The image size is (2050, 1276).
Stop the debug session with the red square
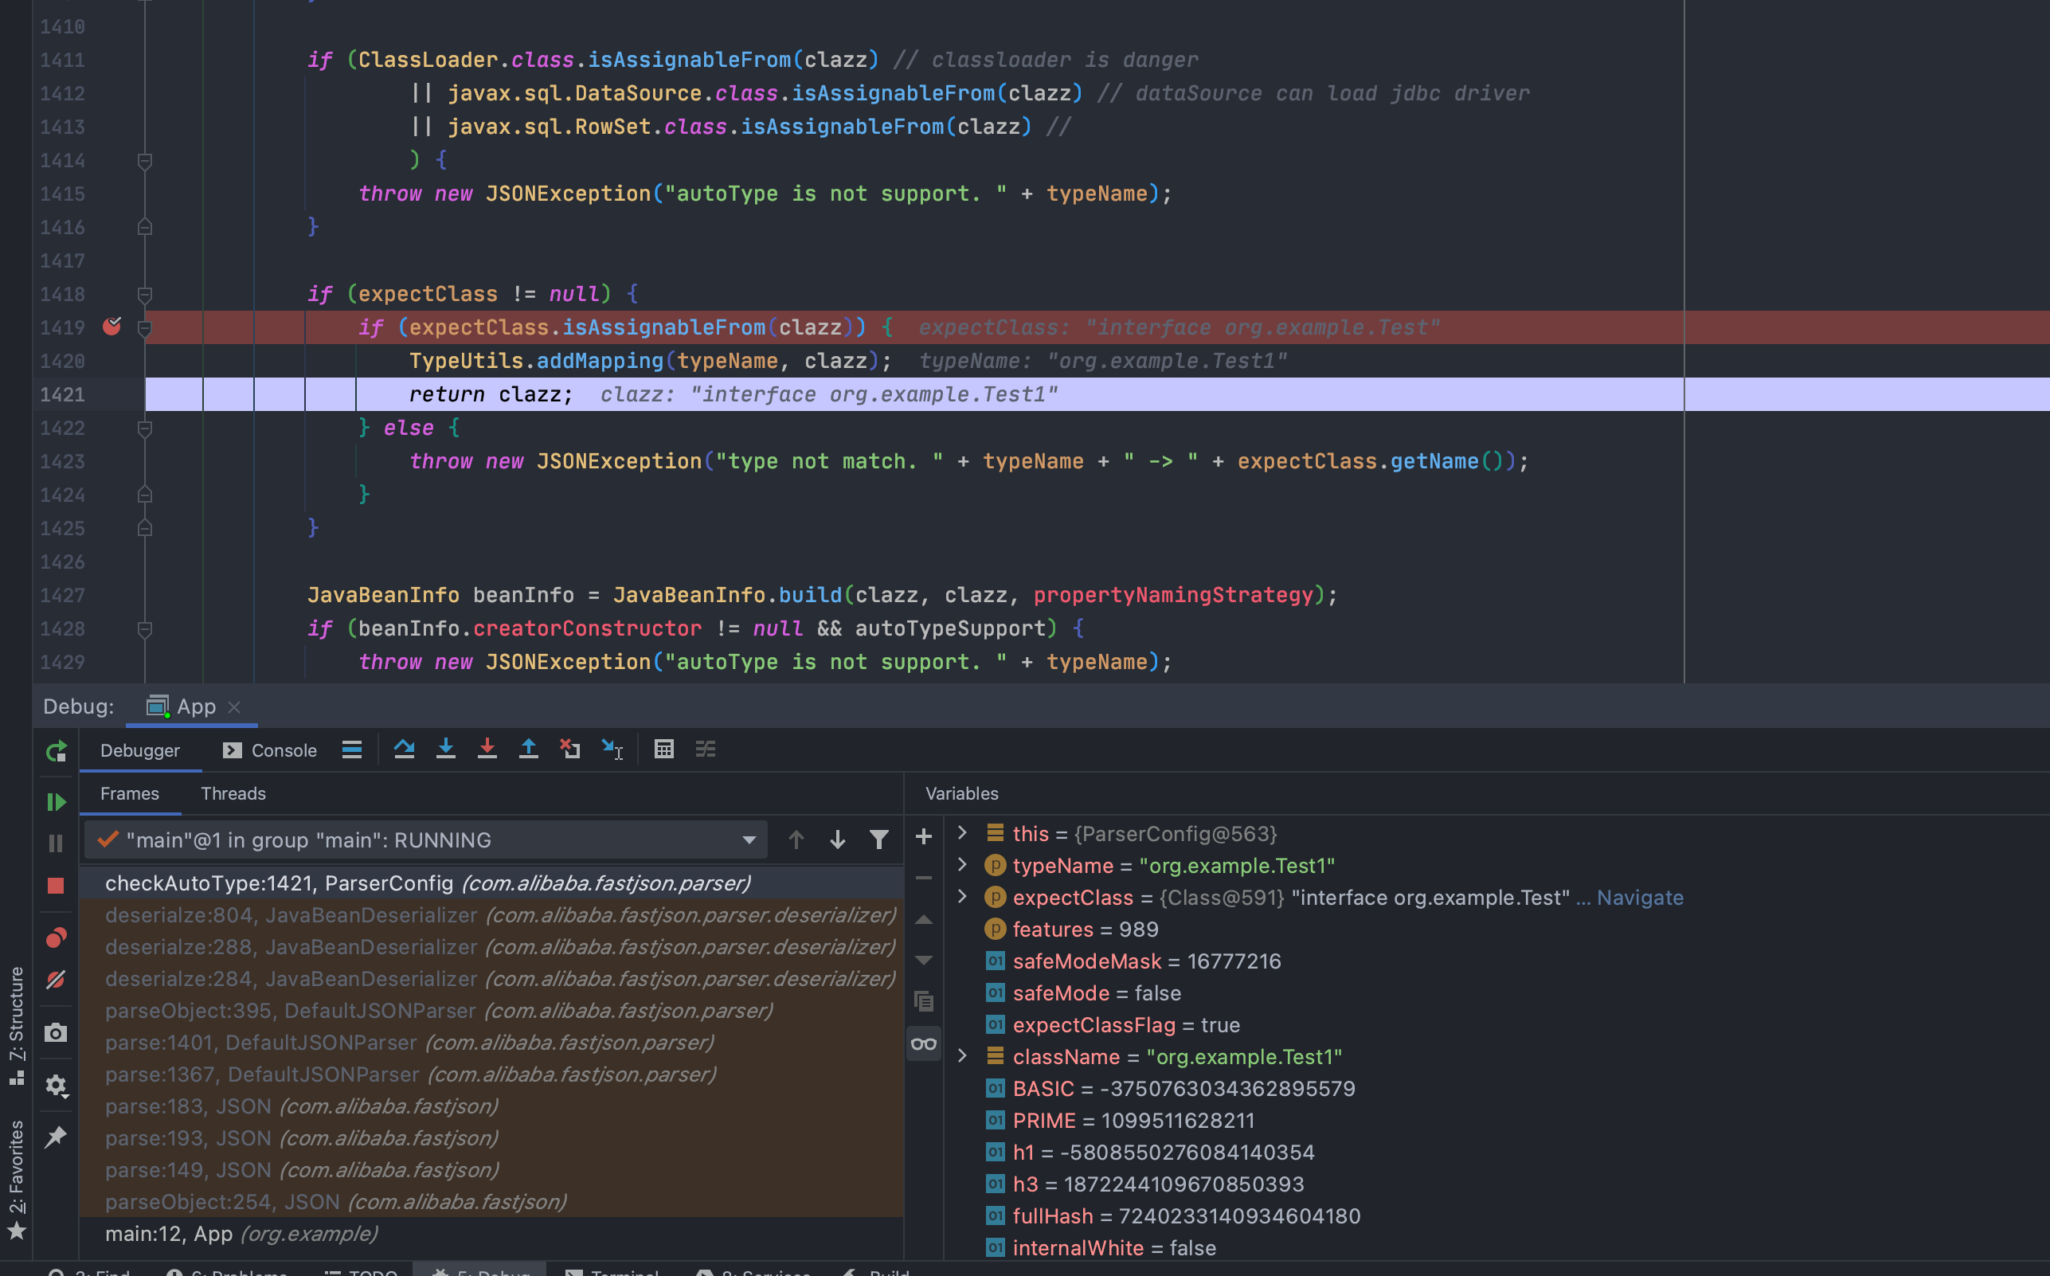(56, 885)
